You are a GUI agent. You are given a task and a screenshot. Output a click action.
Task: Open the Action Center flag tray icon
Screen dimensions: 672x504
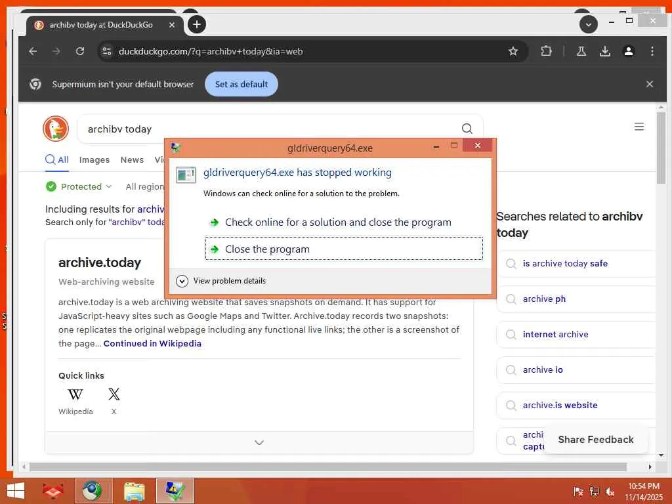click(x=577, y=492)
